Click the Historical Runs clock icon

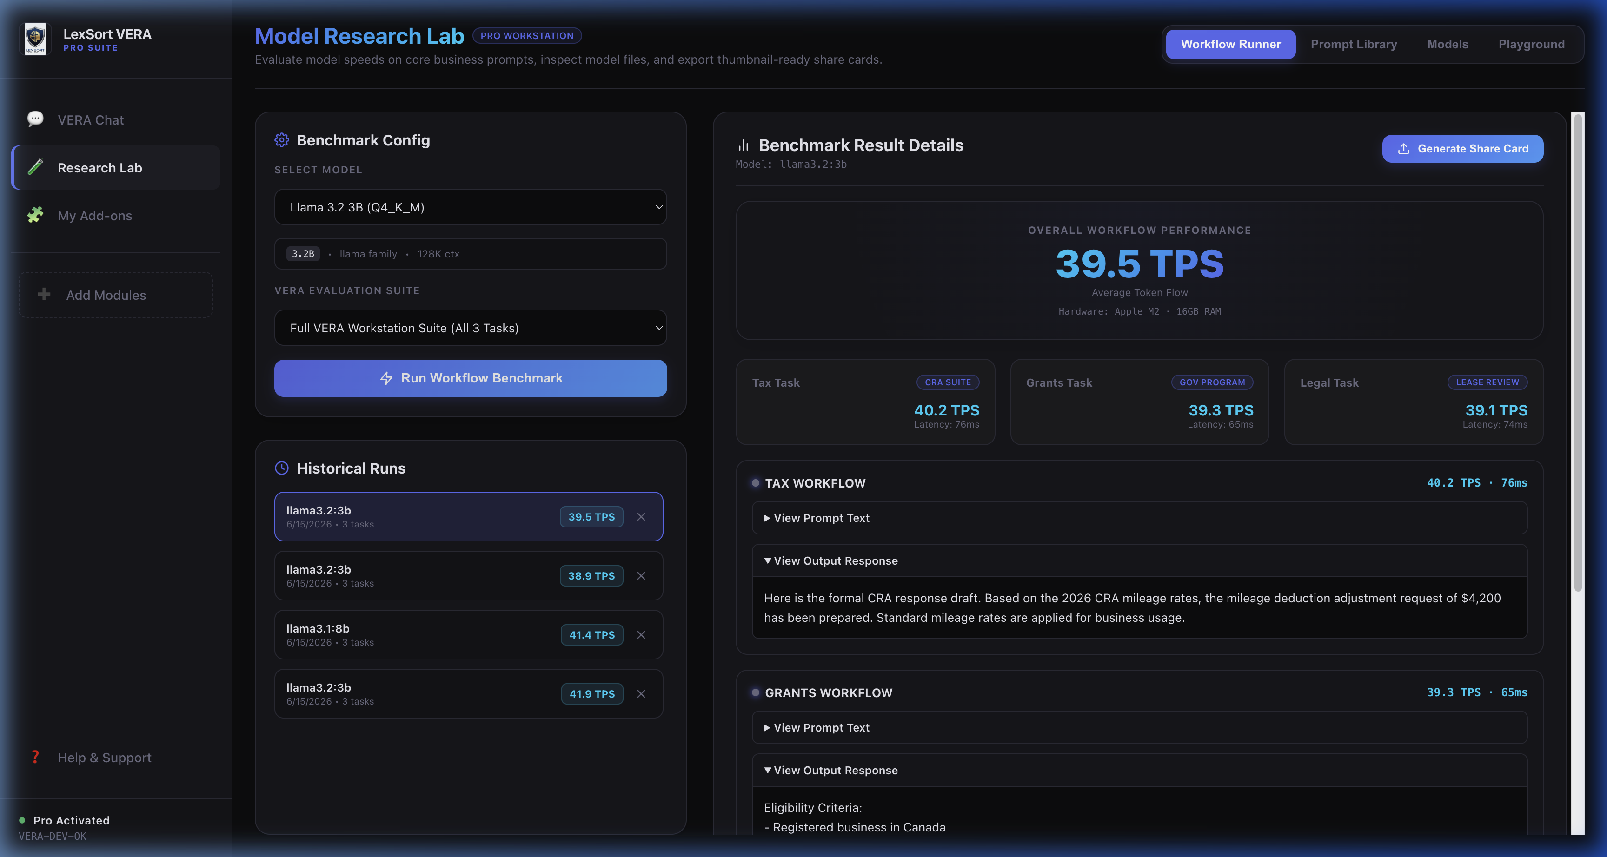(x=282, y=468)
